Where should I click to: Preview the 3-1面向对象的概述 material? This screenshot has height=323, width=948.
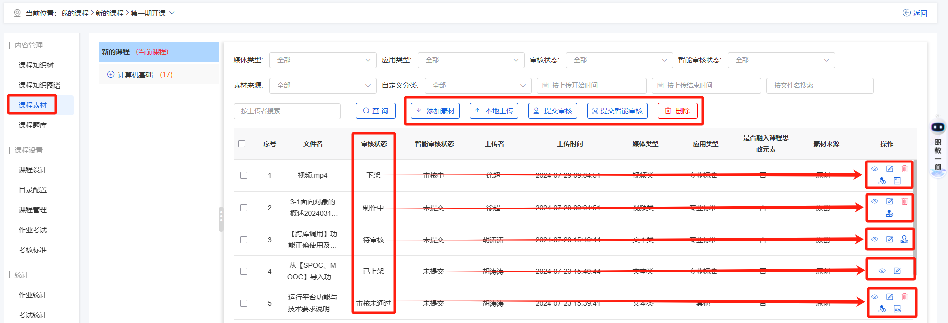tap(875, 201)
